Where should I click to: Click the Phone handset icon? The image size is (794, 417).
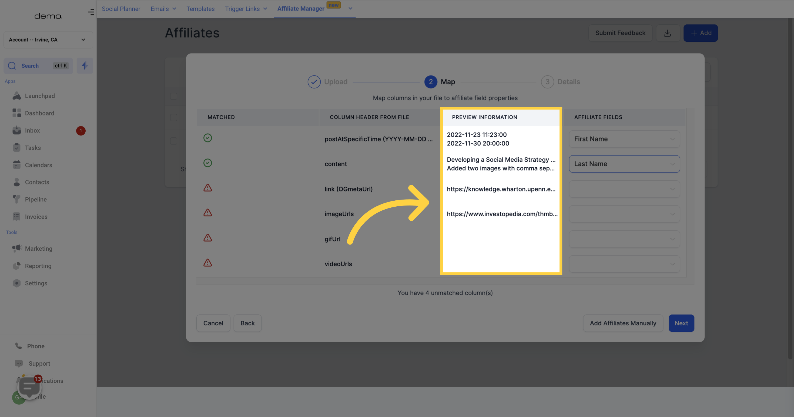(x=18, y=346)
